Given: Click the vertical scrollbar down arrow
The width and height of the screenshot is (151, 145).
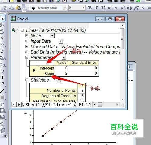Looking at the screenshot, I should (x=122, y=100).
